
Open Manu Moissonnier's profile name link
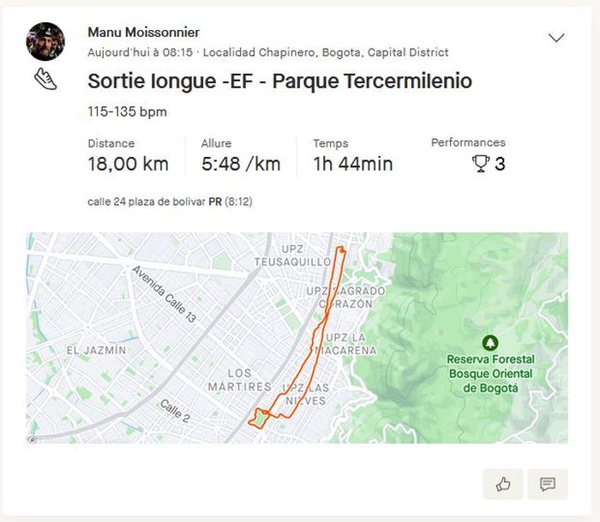[143, 32]
